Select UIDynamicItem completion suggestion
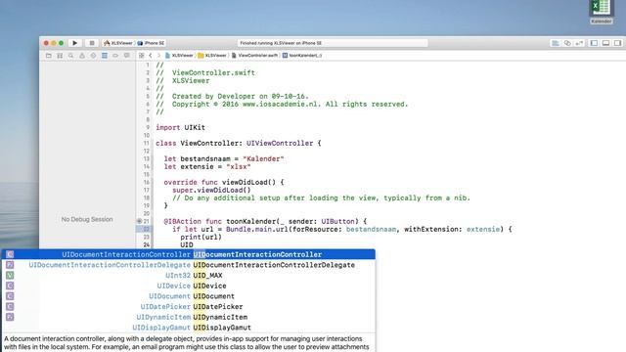Image resolution: width=626 pixels, height=352 pixels. (189, 317)
